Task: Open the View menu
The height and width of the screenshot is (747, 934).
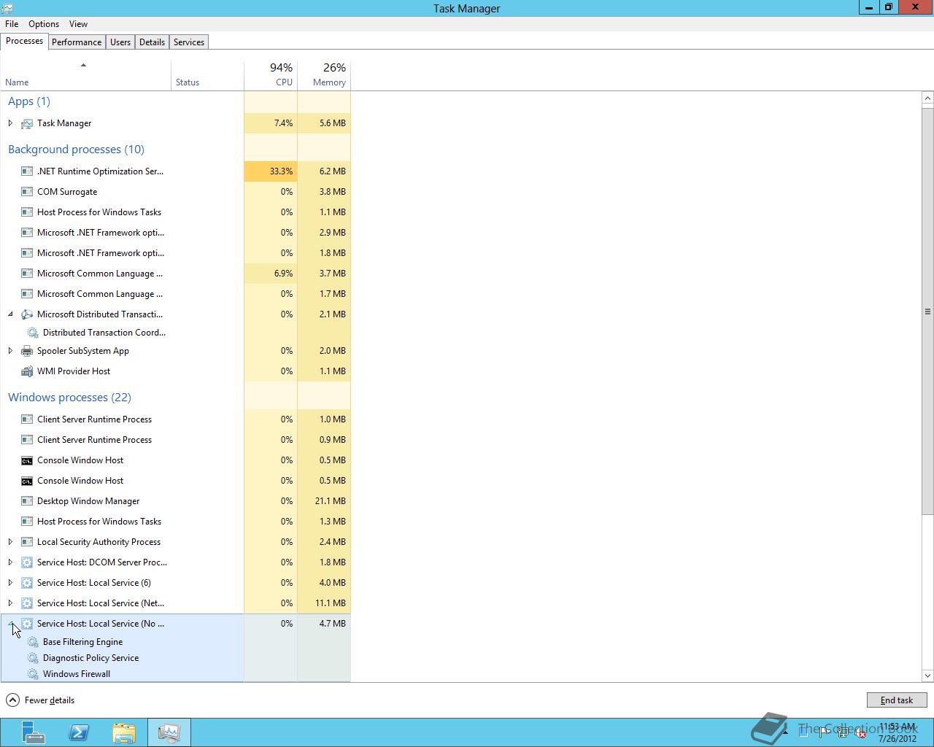Action: [78, 24]
